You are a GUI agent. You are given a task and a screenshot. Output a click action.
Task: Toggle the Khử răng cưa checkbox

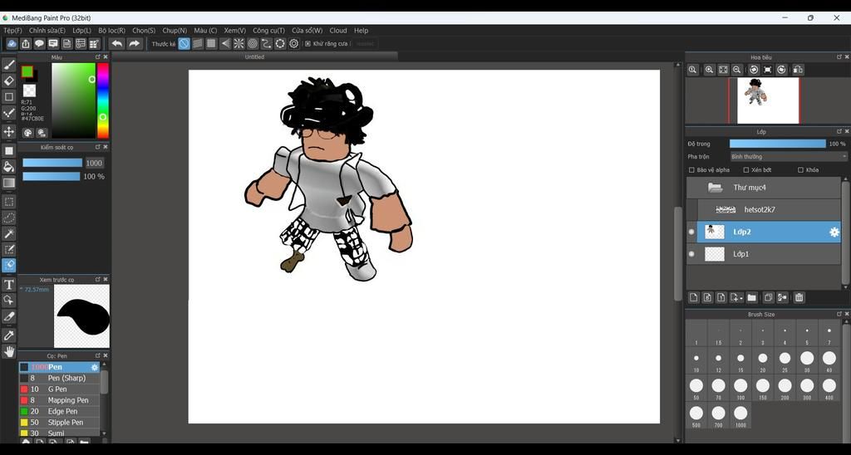(307, 43)
